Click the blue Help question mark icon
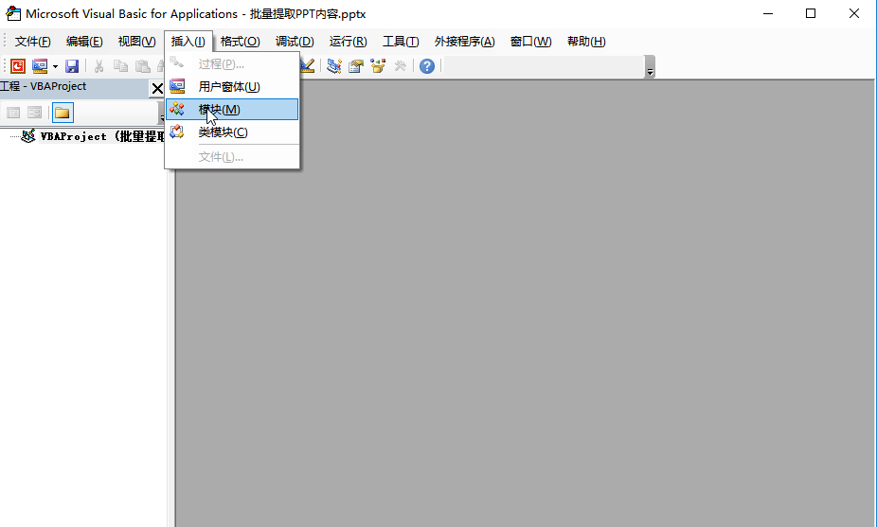 coord(427,66)
